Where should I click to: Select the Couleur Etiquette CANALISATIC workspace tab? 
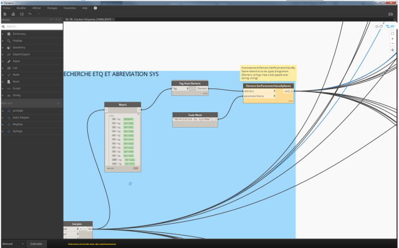pyautogui.click(x=88, y=19)
